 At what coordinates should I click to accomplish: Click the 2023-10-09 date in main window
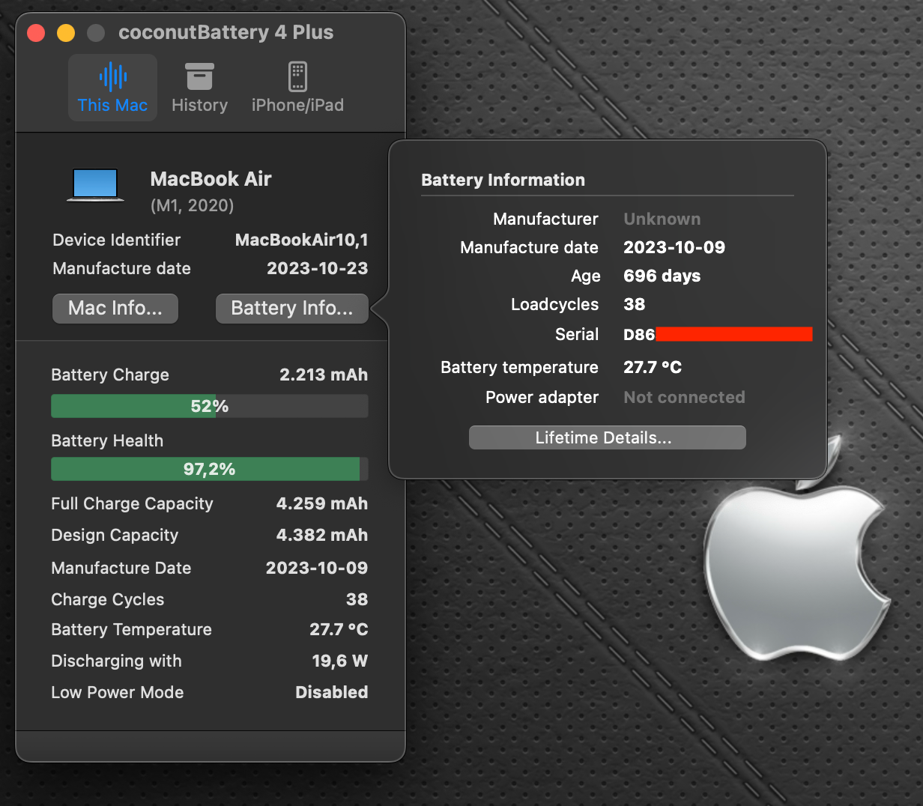coord(317,568)
